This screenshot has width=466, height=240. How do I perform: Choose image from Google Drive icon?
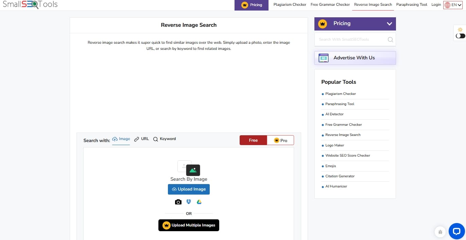(199, 202)
